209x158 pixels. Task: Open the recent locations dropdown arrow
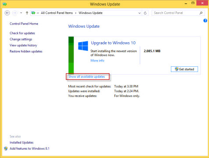tap(21, 13)
